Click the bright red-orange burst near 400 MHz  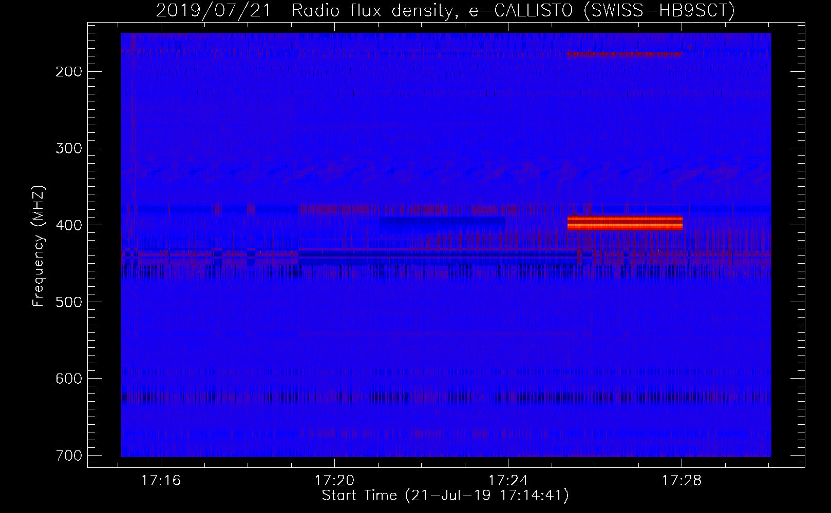pyautogui.click(x=625, y=222)
